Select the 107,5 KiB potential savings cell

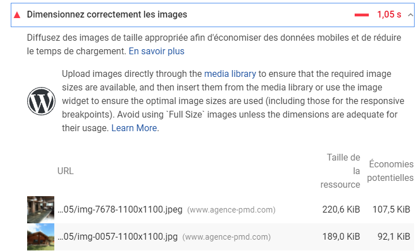391,209
